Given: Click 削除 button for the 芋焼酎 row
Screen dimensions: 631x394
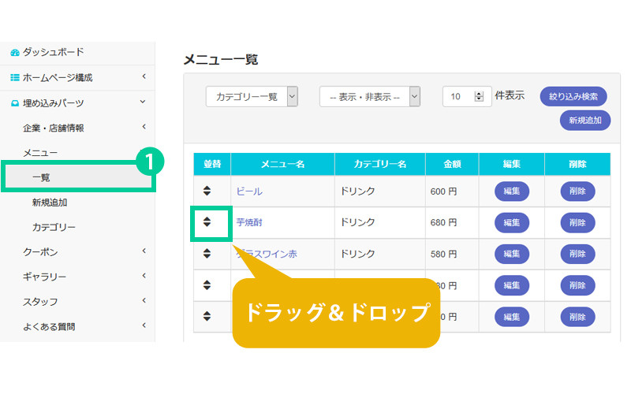Looking at the screenshot, I should [x=577, y=223].
